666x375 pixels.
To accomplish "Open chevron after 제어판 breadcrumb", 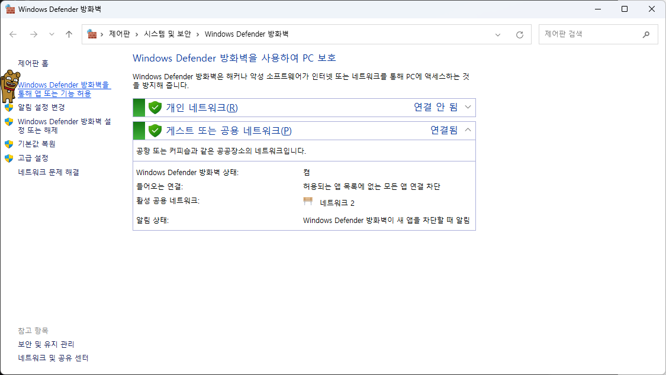I will (137, 34).
